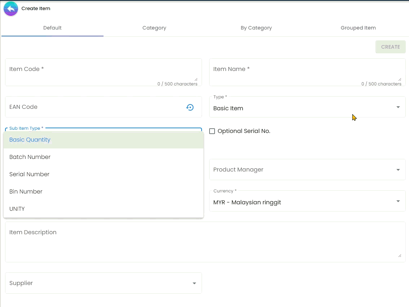Go to the Grouped Item tab

point(358,28)
